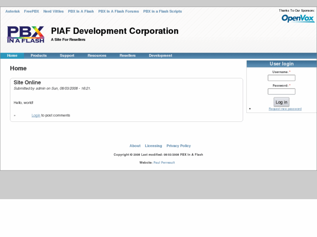This screenshot has height=237, width=317.
Task: Open the Site Online post title
Action: 27,83
